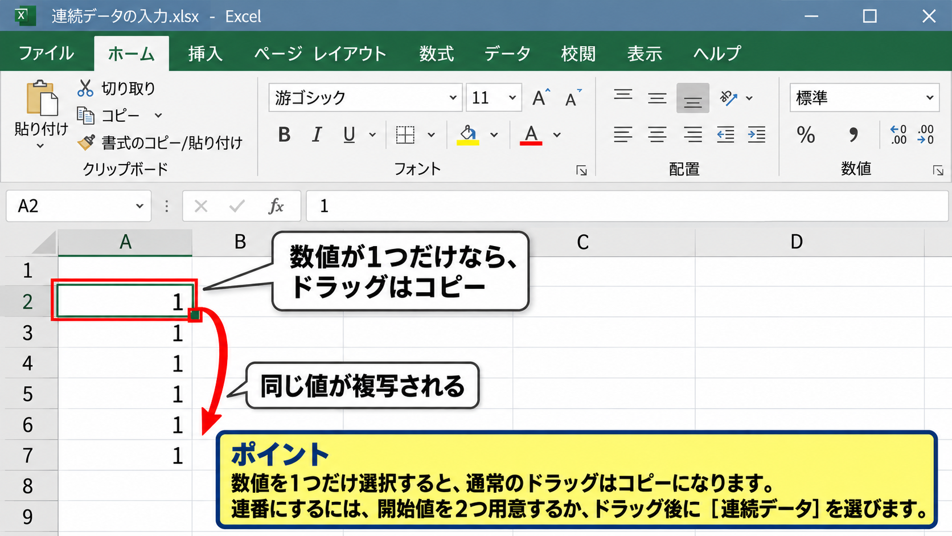Click decrease decimal places icon
This screenshot has width=952, height=536.
pyautogui.click(x=926, y=135)
